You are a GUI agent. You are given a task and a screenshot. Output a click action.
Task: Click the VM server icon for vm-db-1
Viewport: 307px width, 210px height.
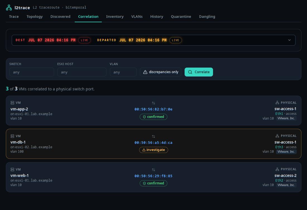point(12,136)
